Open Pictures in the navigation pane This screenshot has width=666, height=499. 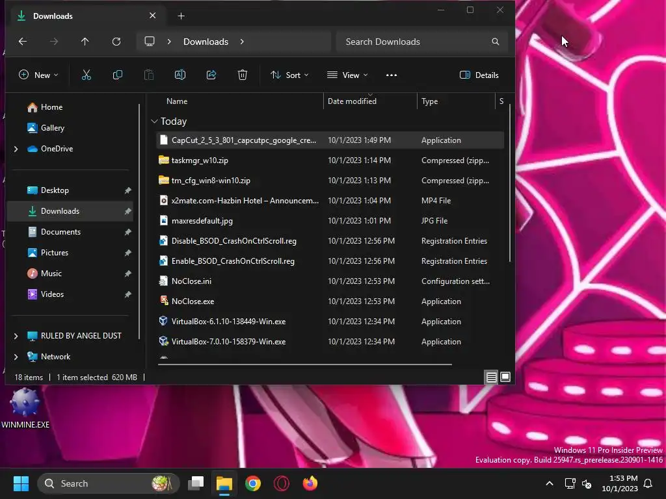[x=70, y=253]
